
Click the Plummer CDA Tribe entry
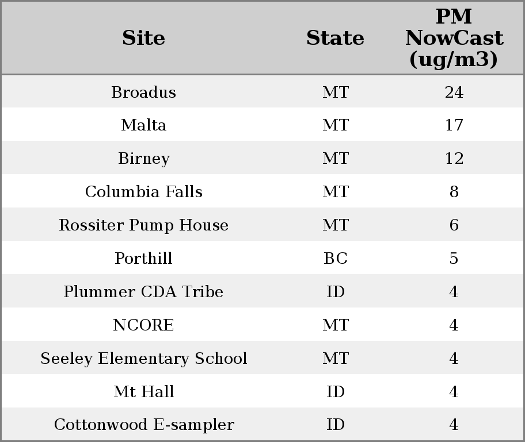143,292
